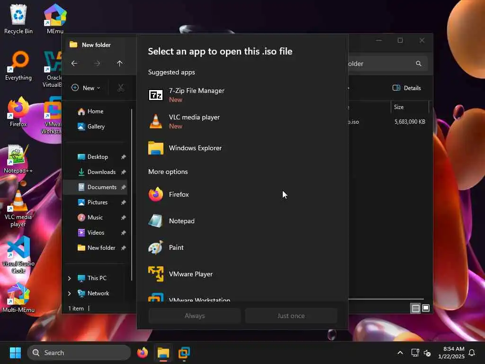485x364 pixels.
Task: Open VirtualBox taskbar icon
Action: [x=184, y=353]
